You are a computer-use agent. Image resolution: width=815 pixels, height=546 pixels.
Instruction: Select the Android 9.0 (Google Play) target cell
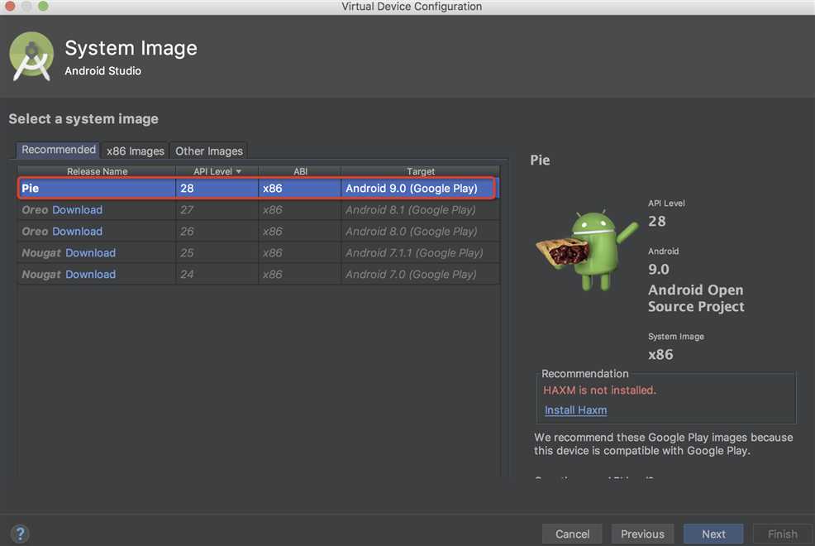coord(419,189)
